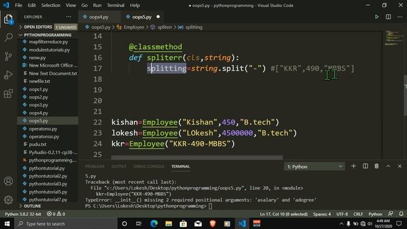Open pythontutorial3.py in Explorer
This screenshot has width=407, height=229.
tap(48, 184)
